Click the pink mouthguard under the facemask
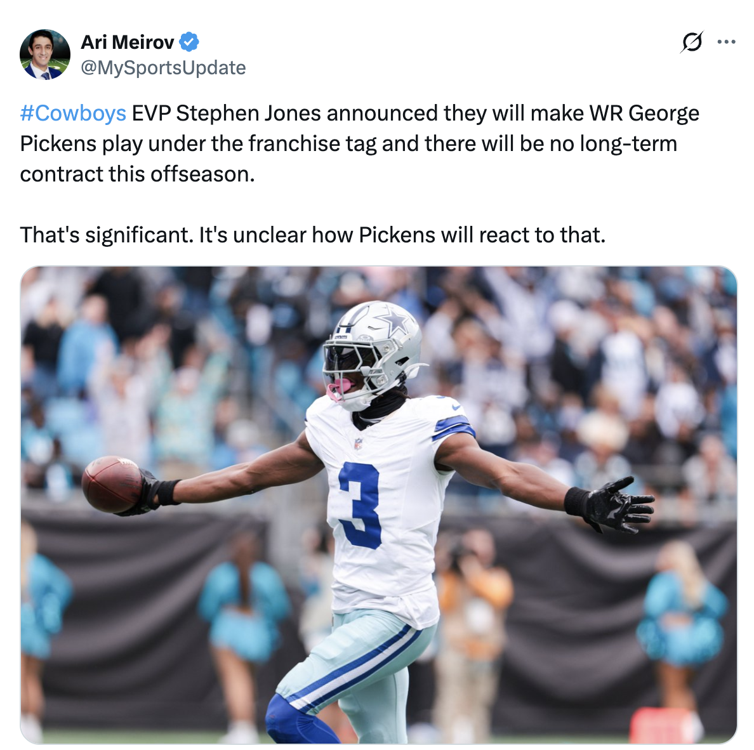 341,388
